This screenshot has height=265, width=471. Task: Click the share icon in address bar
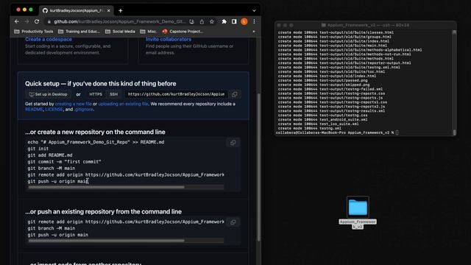[x=202, y=21]
